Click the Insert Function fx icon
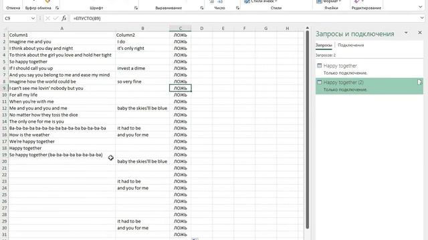Image resolution: width=428 pixels, height=240 pixels. (x=64, y=18)
